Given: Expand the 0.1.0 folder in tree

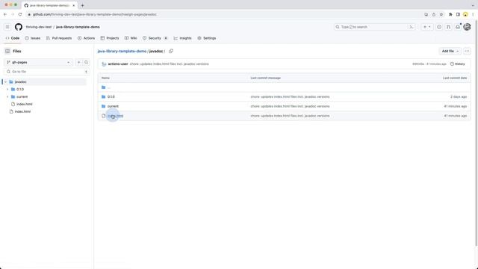Looking at the screenshot, I should [7, 90].
